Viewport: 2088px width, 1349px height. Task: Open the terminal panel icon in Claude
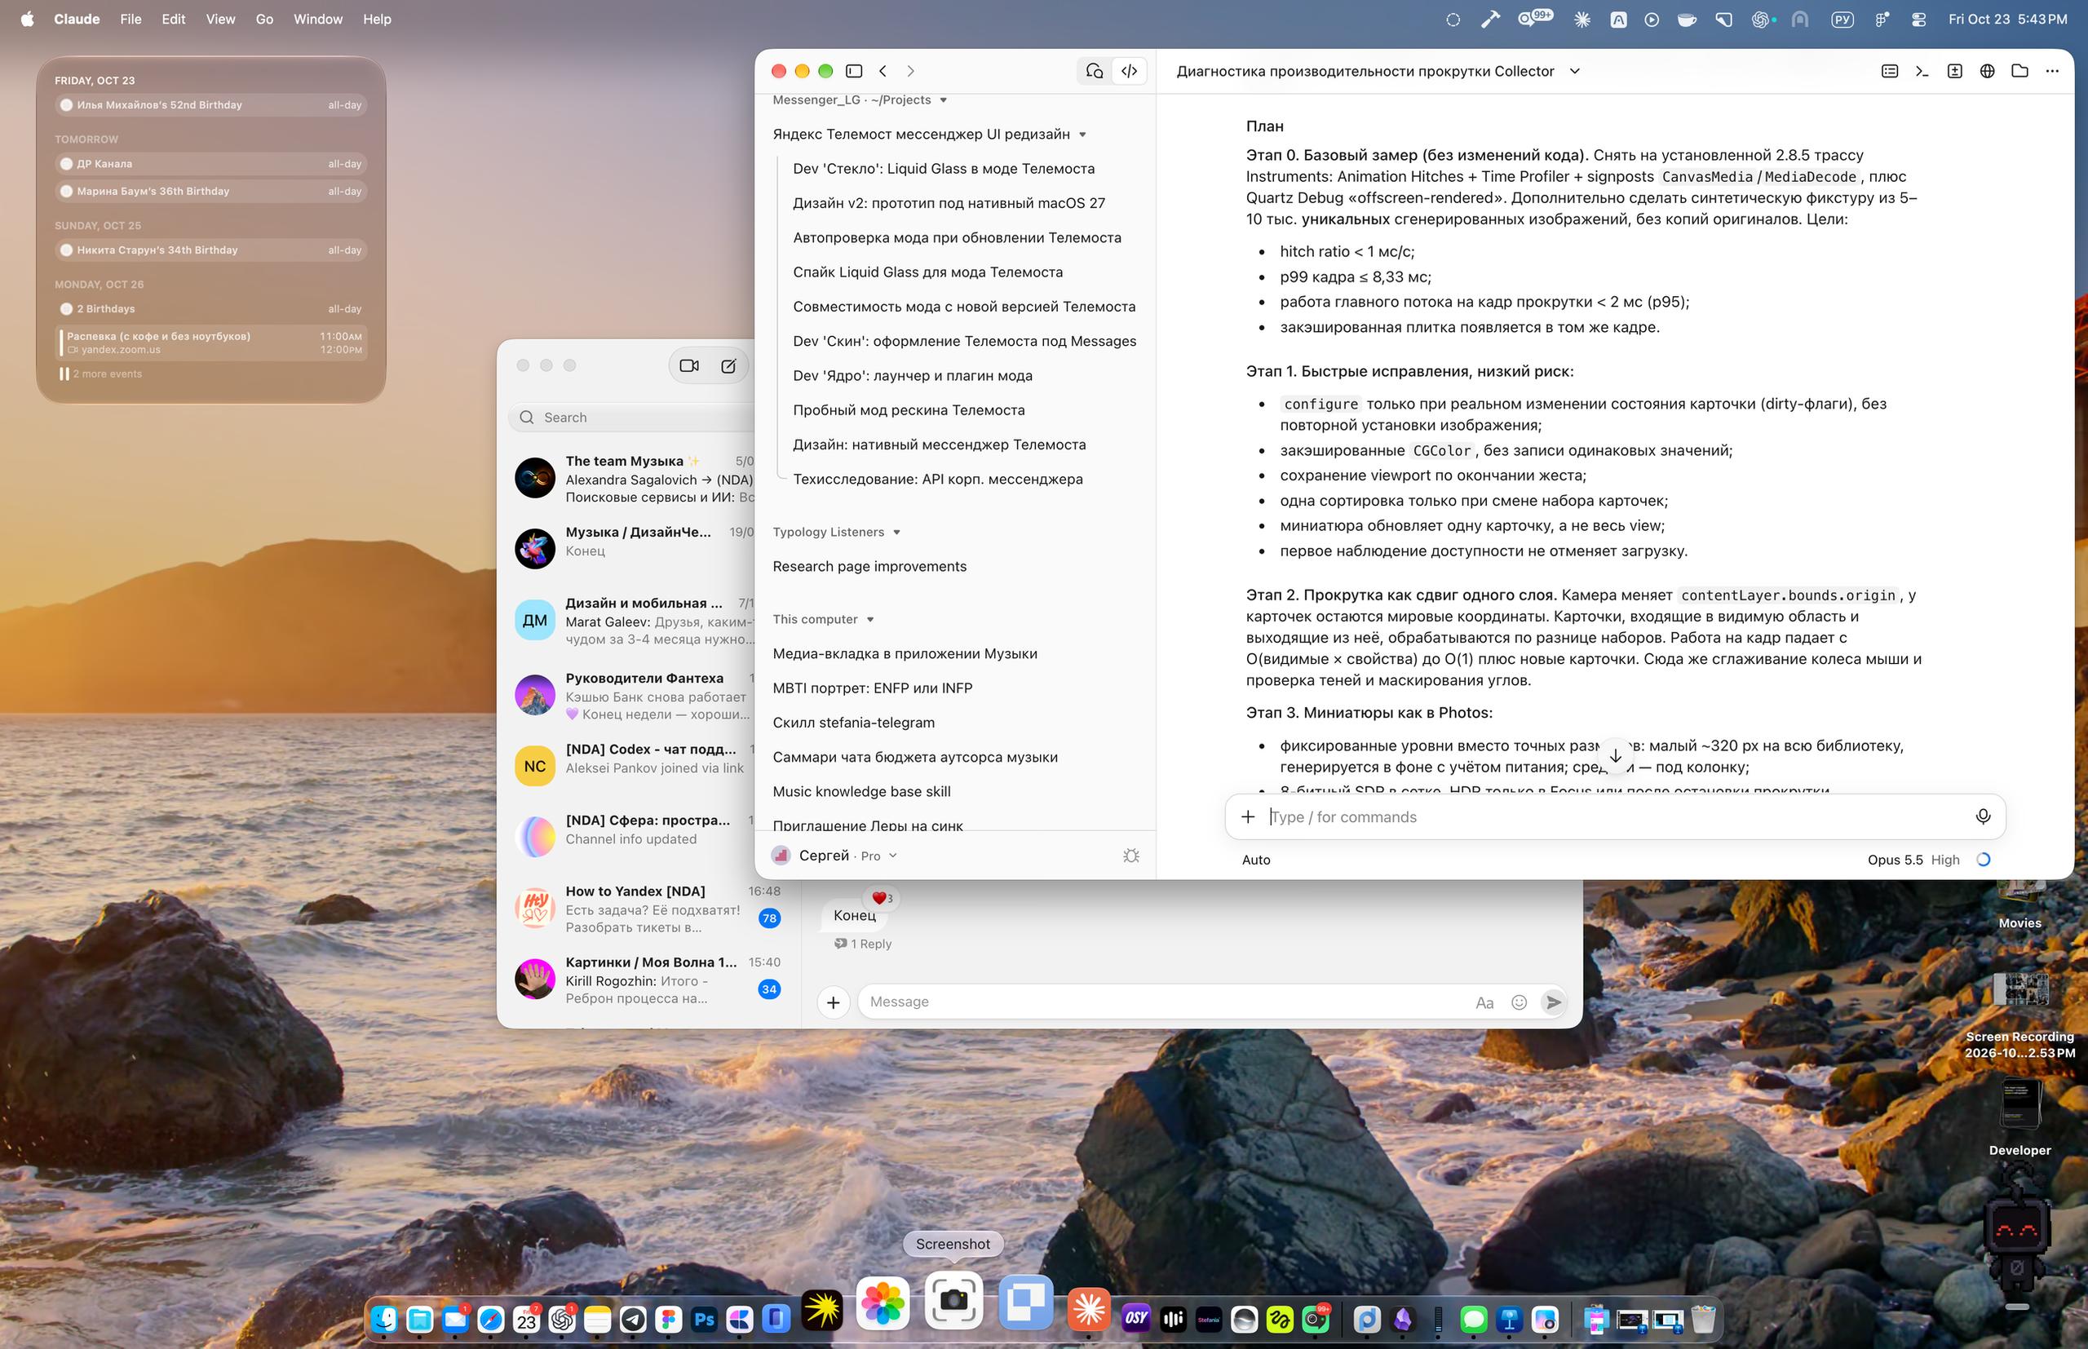click(1922, 71)
